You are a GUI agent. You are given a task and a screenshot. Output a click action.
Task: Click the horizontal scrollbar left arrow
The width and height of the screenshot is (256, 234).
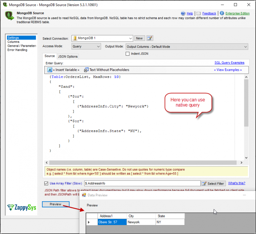click(47, 163)
